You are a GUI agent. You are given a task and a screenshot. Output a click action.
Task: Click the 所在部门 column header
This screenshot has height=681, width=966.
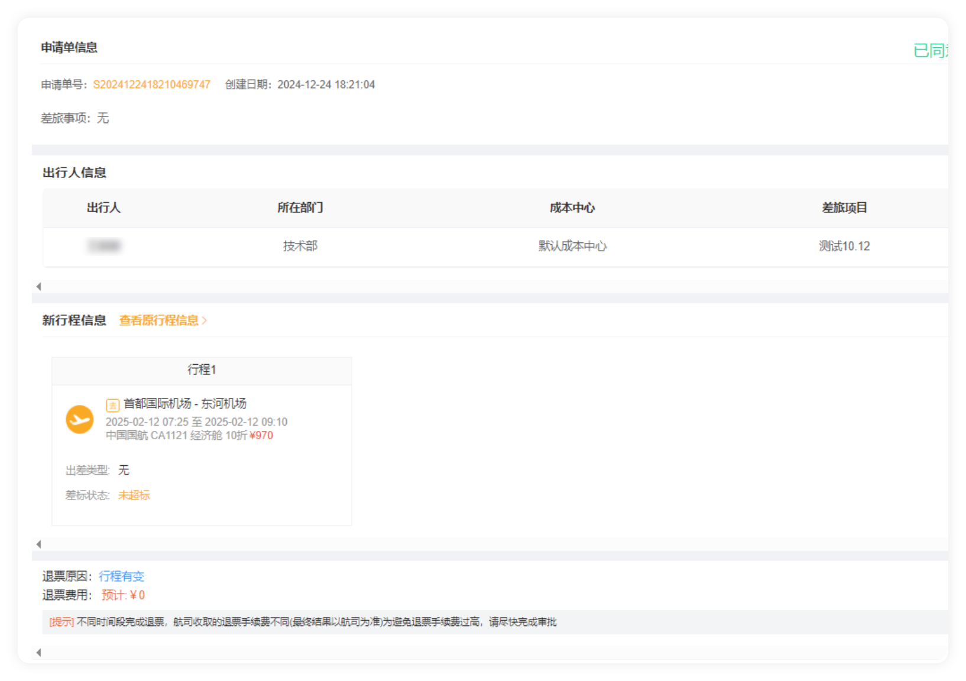(300, 208)
